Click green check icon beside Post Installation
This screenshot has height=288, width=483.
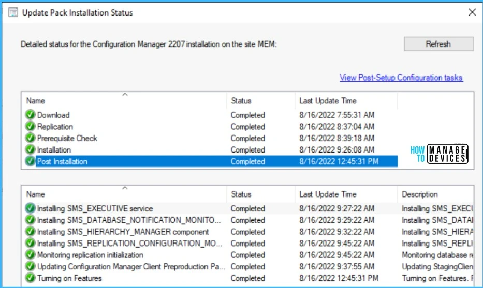[30, 161]
